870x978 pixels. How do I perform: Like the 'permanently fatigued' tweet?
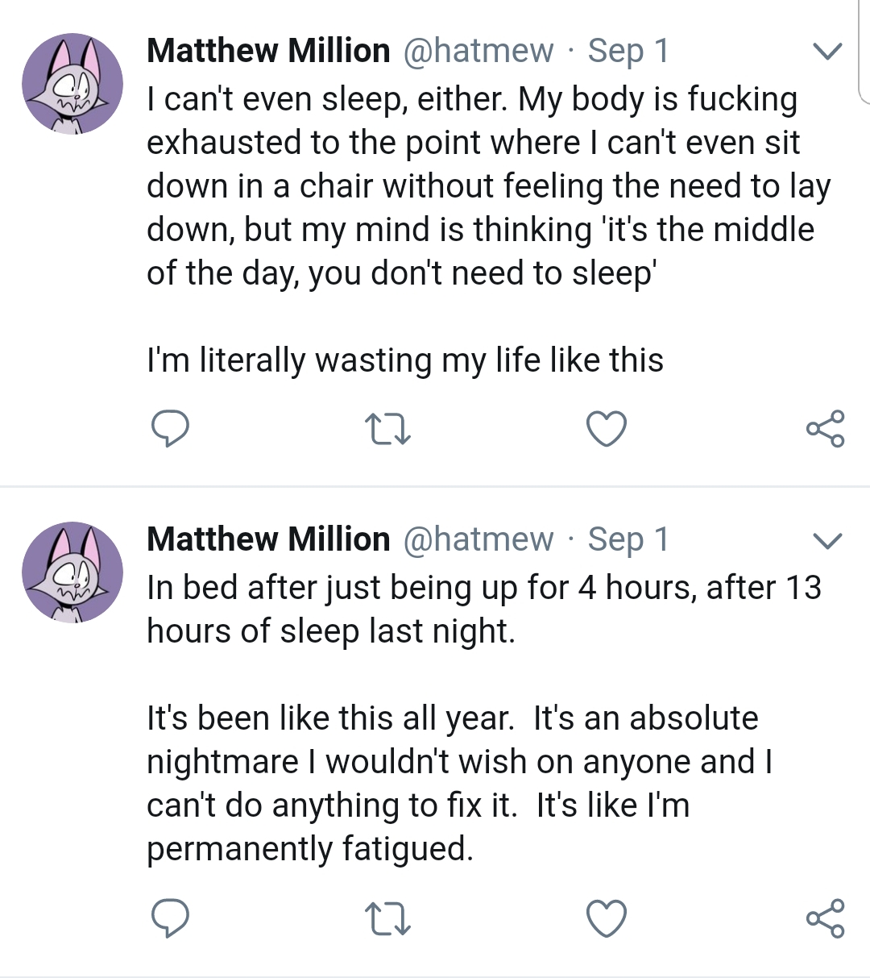(x=606, y=919)
